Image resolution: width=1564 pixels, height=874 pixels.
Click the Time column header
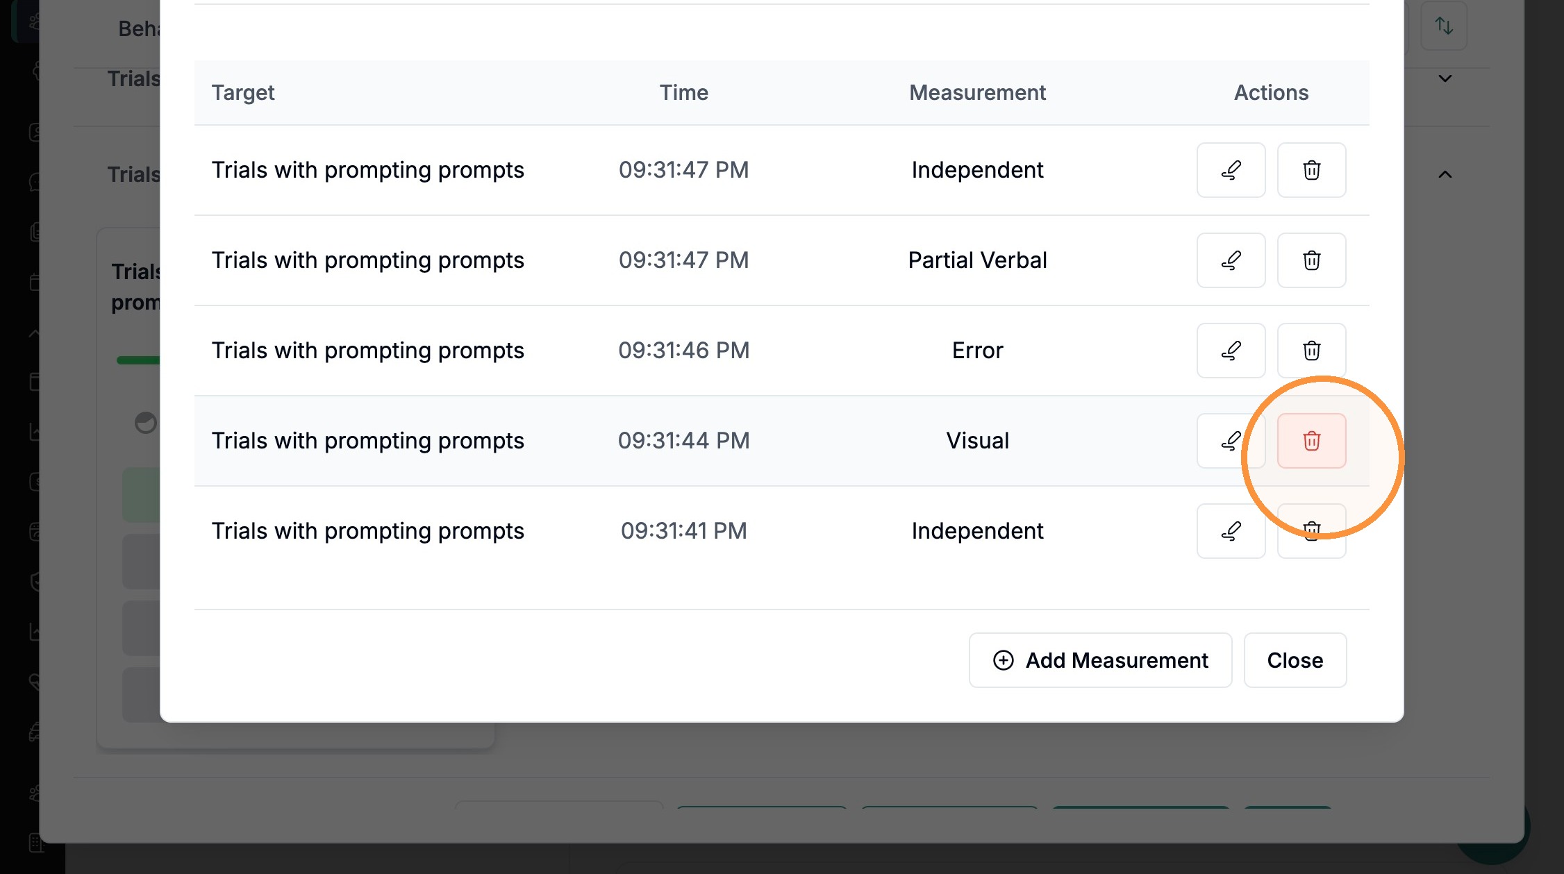coord(683,92)
